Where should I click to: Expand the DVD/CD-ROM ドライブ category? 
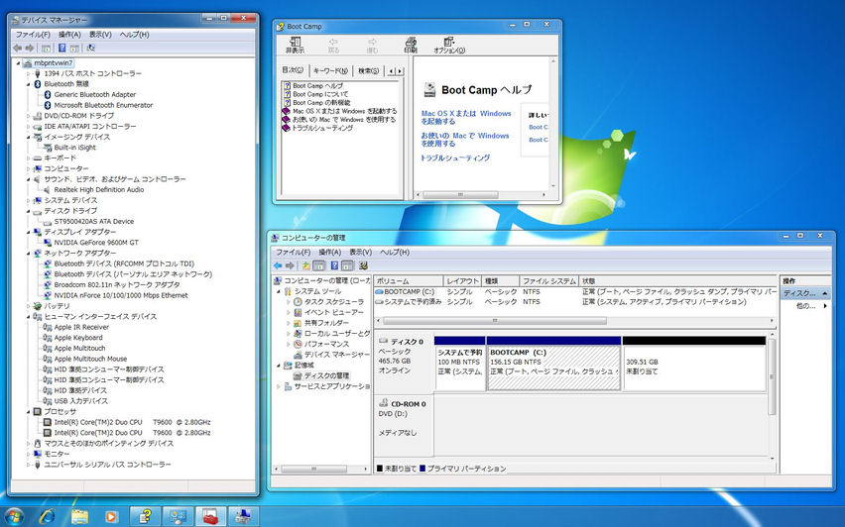(29, 116)
